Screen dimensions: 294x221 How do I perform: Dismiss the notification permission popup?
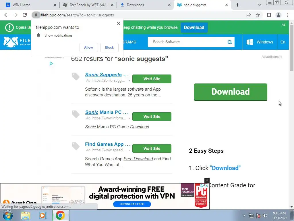pyautogui.click(x=119, y=24)
